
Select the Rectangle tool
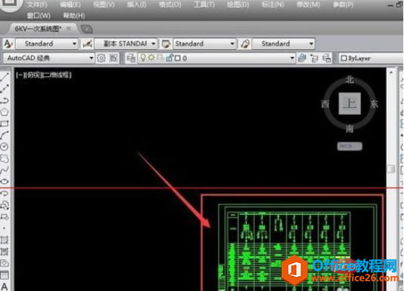point(5,124)
